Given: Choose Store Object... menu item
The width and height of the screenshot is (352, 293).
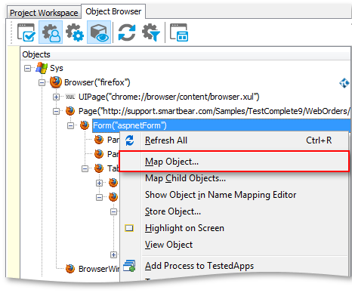Looking at the screenshot, I should 234,211.
